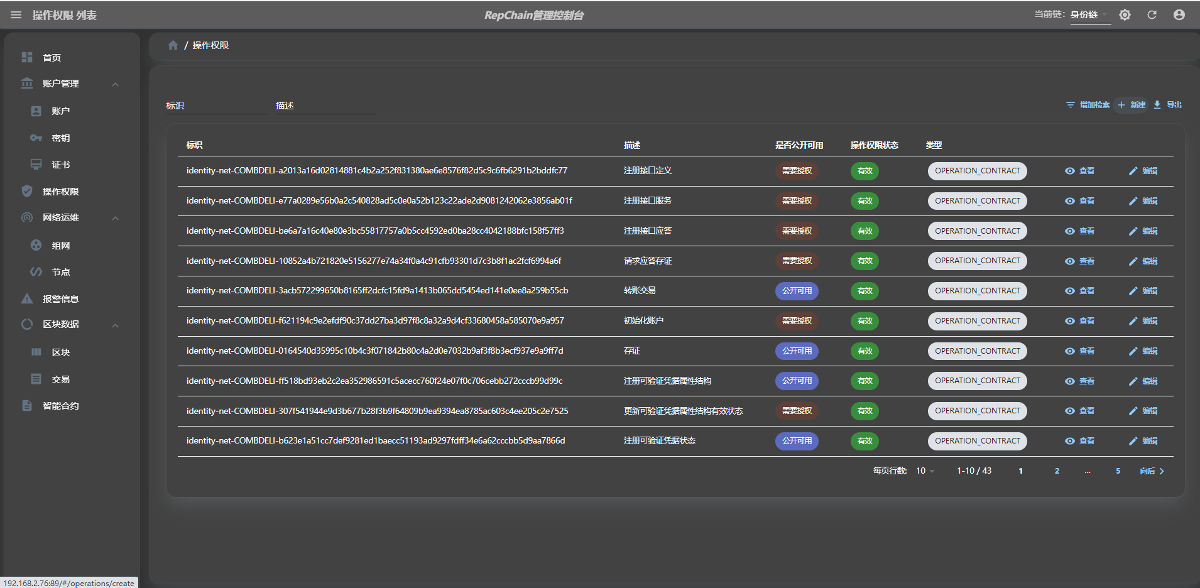Edit the 请求应答存证 row
This screenshot has height=588, width=1200.
coord(1143,261)
